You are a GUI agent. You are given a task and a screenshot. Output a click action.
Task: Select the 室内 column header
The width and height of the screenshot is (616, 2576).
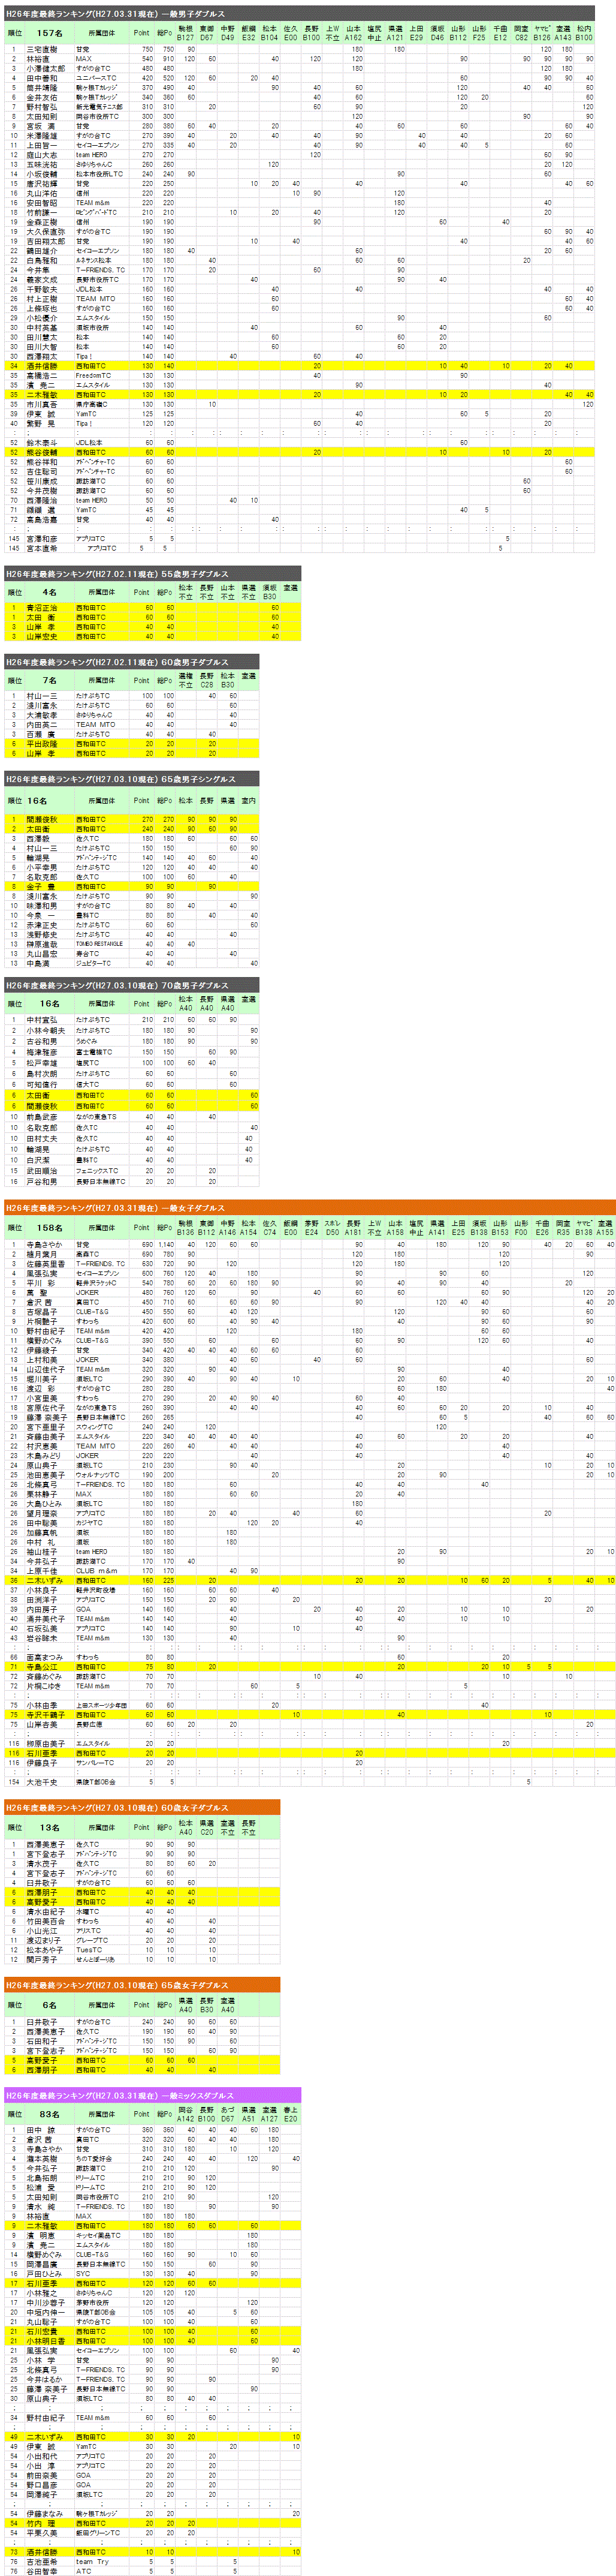click(x=249, y=800)
